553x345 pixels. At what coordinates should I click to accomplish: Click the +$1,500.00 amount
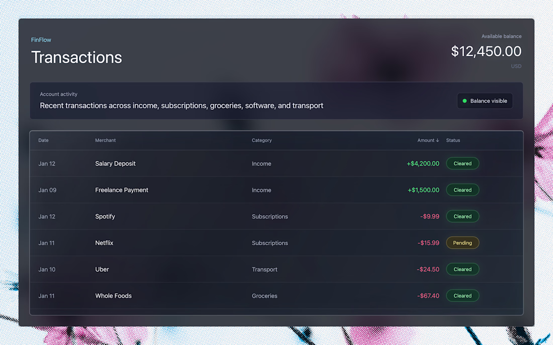[424, 190]
